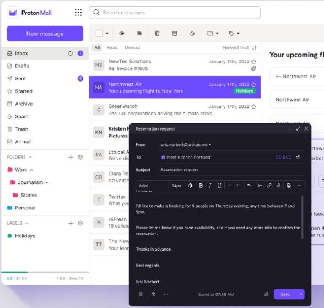Go to Archive in sidebar

(x=45, y=104)
